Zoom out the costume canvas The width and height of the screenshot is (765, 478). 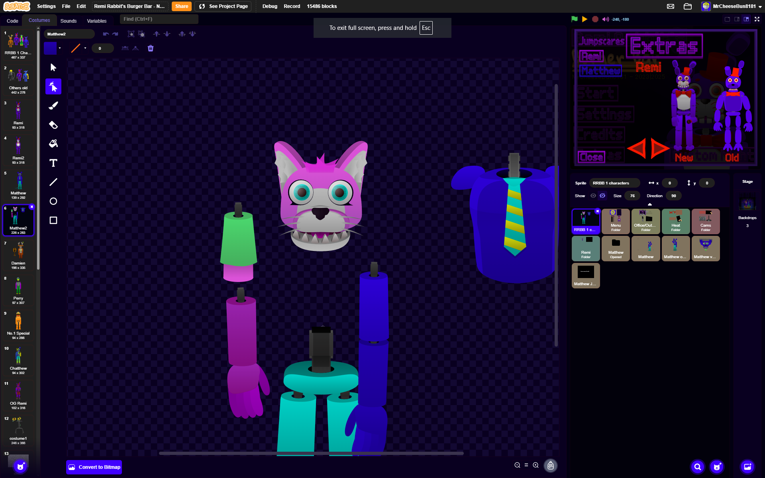click(x=517, y=465)
